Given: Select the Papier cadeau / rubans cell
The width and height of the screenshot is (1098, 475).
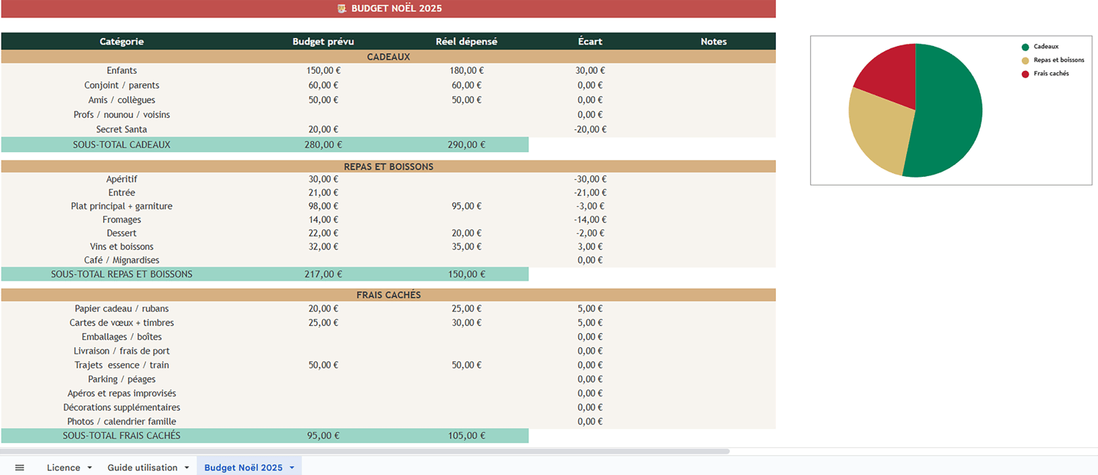Looking at the screenshot, I should coord(122,309).
